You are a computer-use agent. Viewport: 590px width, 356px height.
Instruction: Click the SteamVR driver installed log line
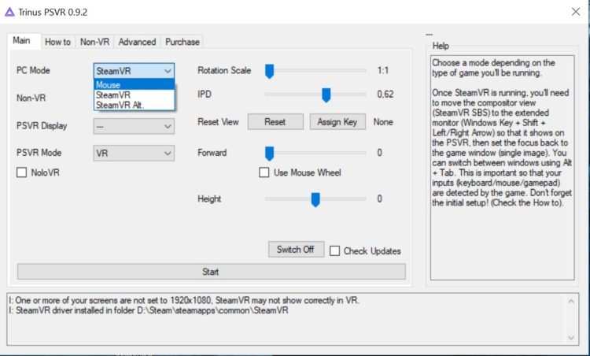[x=149, y=310]
